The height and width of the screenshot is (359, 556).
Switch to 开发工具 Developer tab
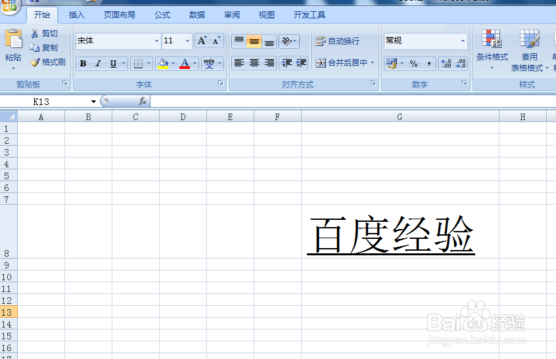point(309,15)
